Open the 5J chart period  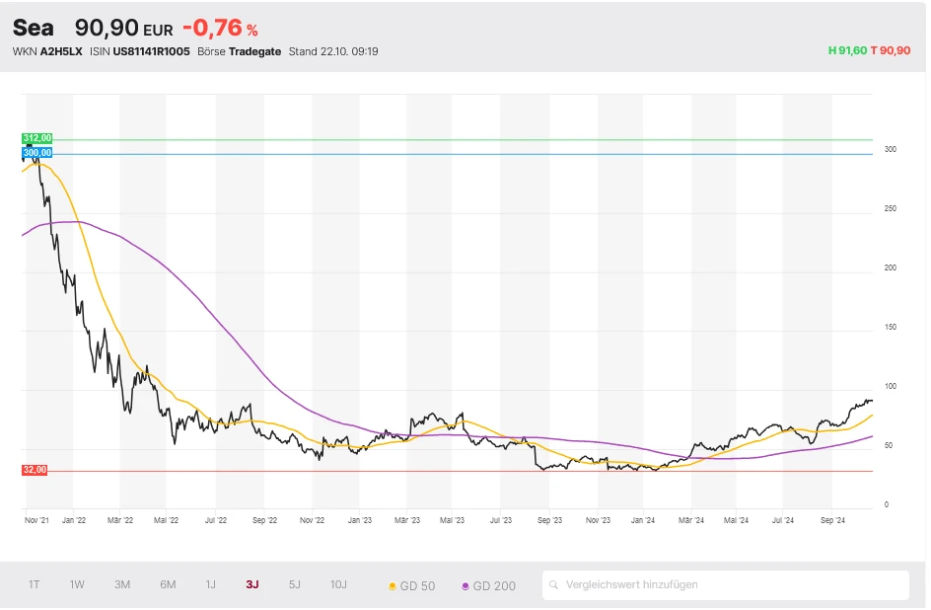tap(295, 584)
